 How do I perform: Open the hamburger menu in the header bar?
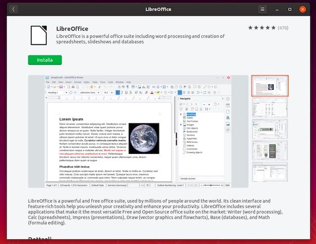(x=263, y=9)
